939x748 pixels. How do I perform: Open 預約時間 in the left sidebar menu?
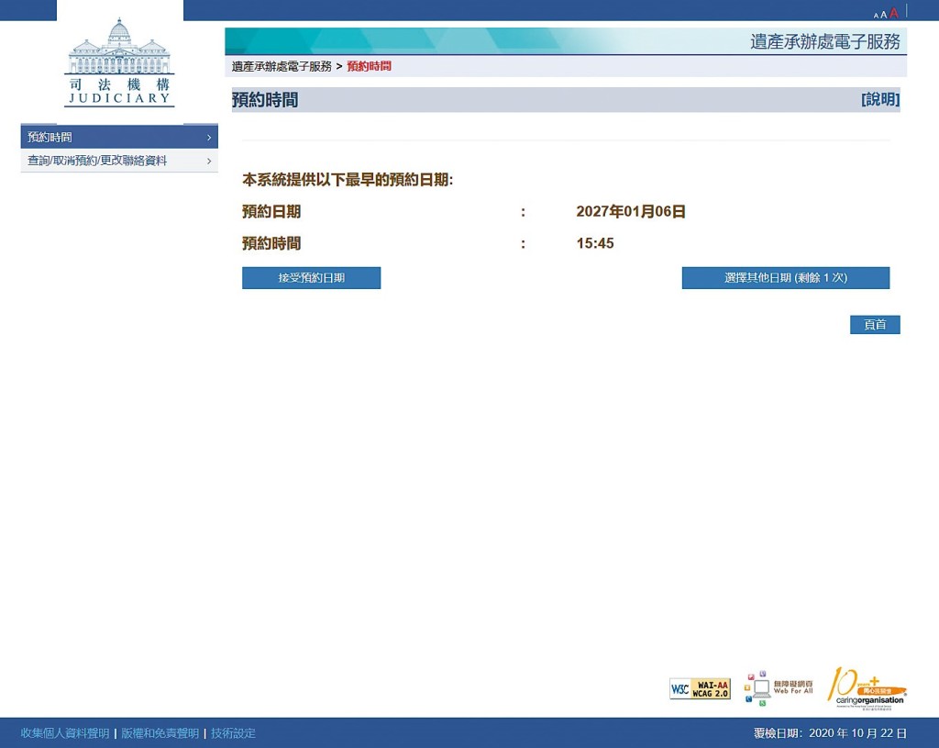119,137
